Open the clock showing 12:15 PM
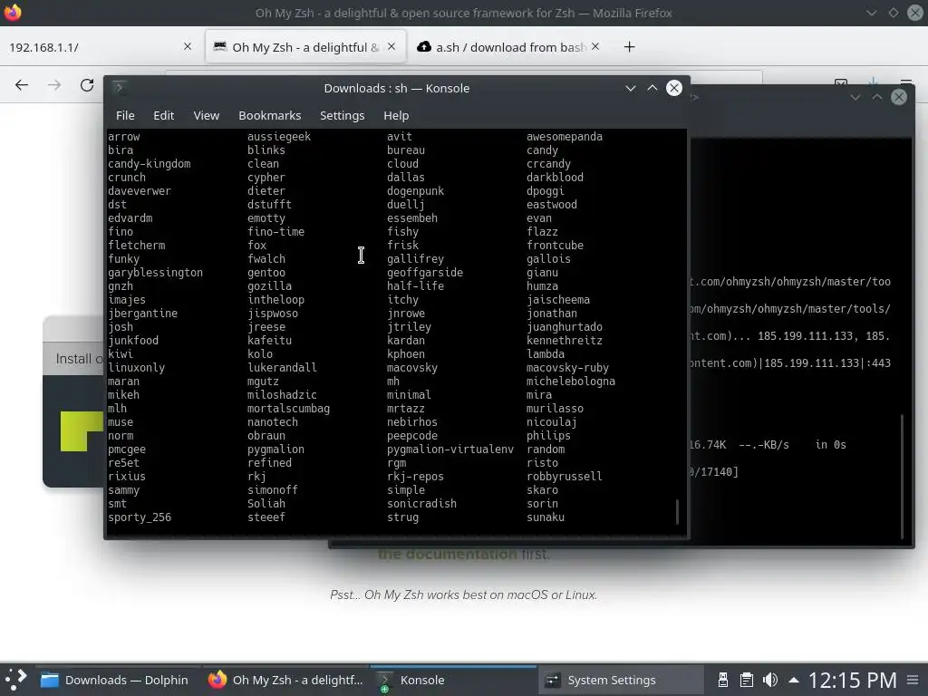This screenshot has height=696, width=928. [853, 680]
